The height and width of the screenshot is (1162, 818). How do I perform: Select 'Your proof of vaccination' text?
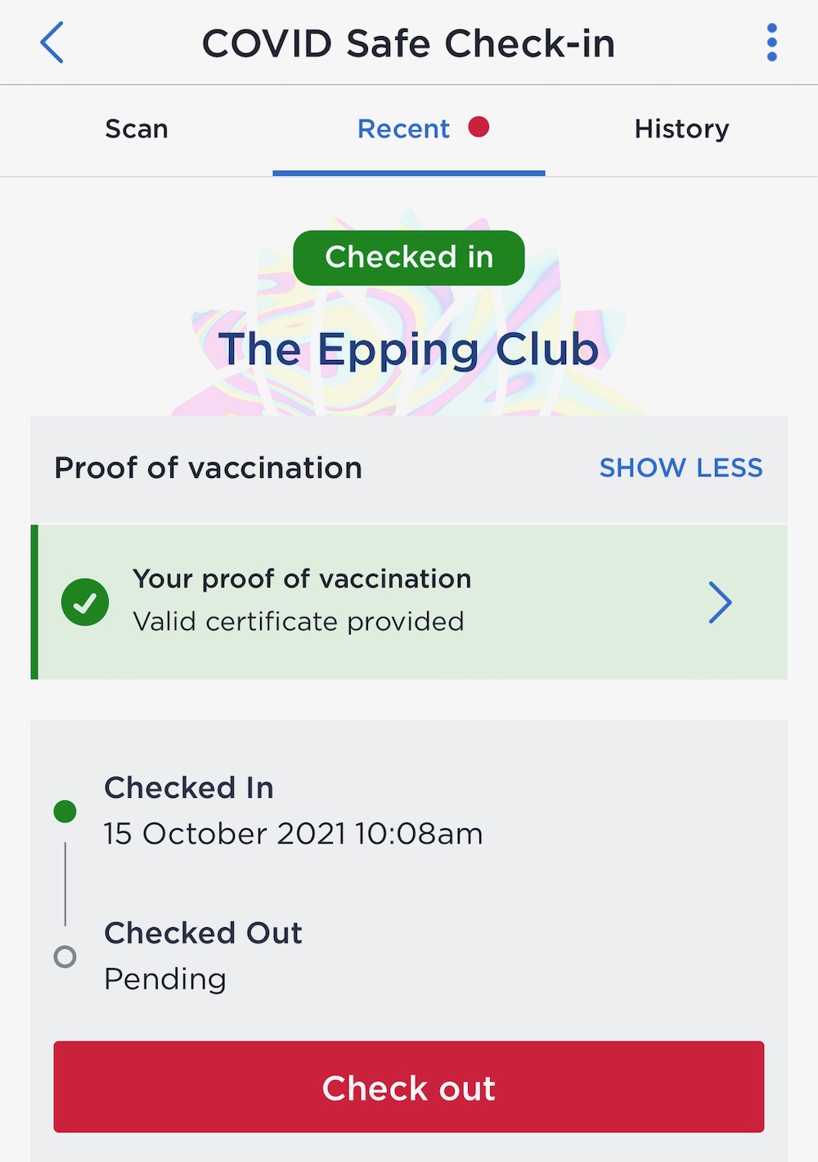(302, 579)
